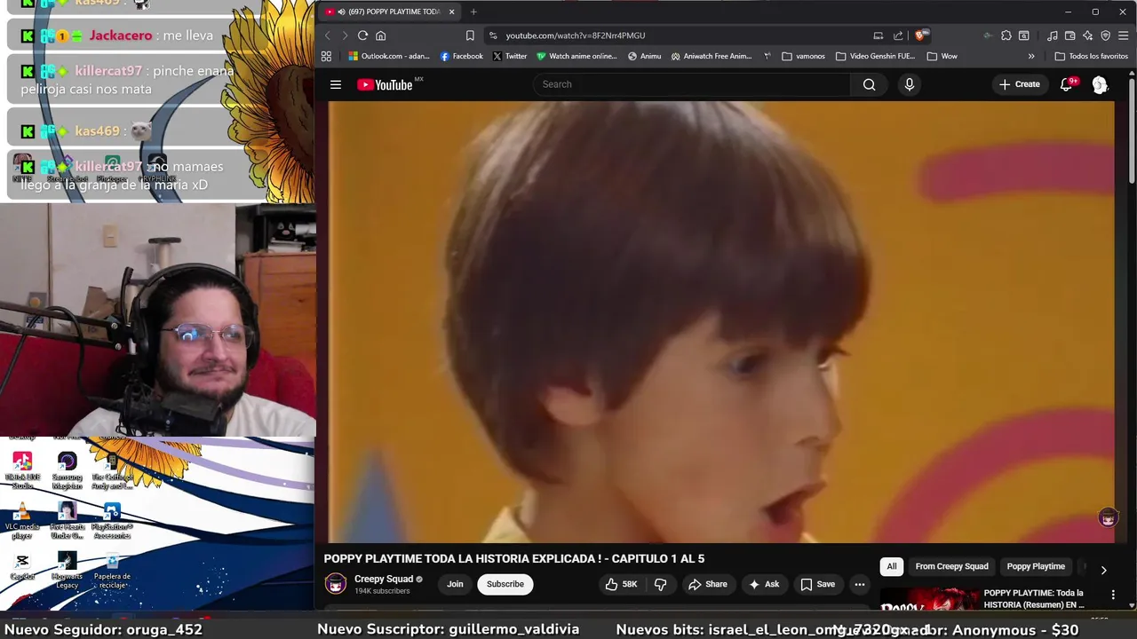Expand the vamonos bookmarks folder

coord(803,56)
